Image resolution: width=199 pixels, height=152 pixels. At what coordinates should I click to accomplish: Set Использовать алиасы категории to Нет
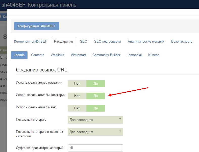(77, 96)
